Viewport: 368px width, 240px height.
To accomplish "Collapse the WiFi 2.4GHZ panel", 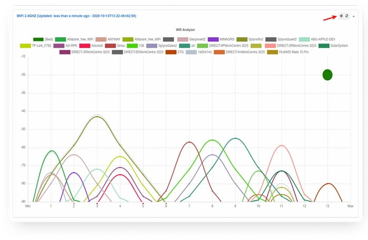I will 354,16.
